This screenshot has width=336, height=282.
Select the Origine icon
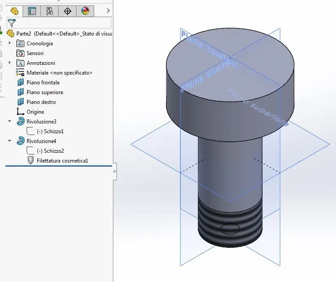[20, 111]
